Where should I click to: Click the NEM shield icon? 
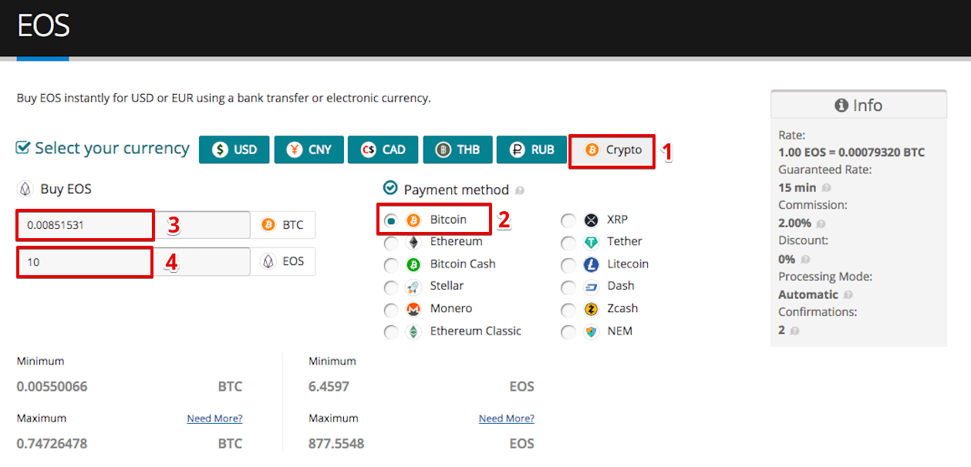pos(592,332)
